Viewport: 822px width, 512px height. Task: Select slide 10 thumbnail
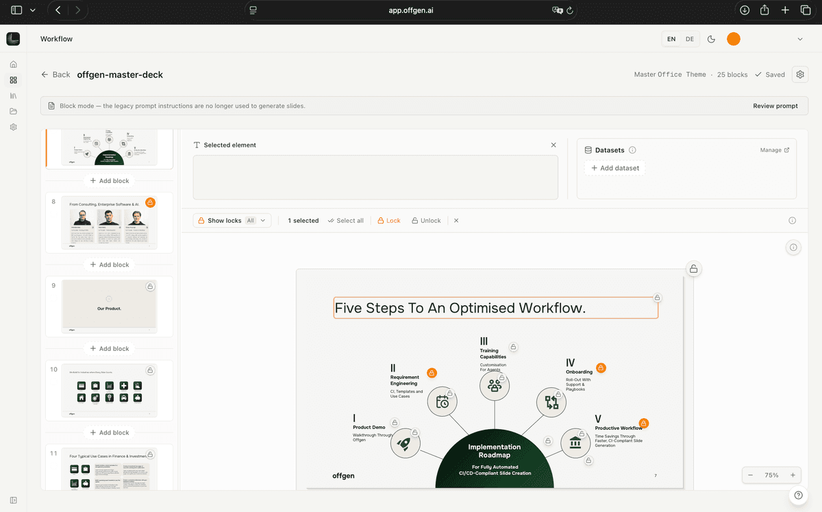click(x=110, y=391)
